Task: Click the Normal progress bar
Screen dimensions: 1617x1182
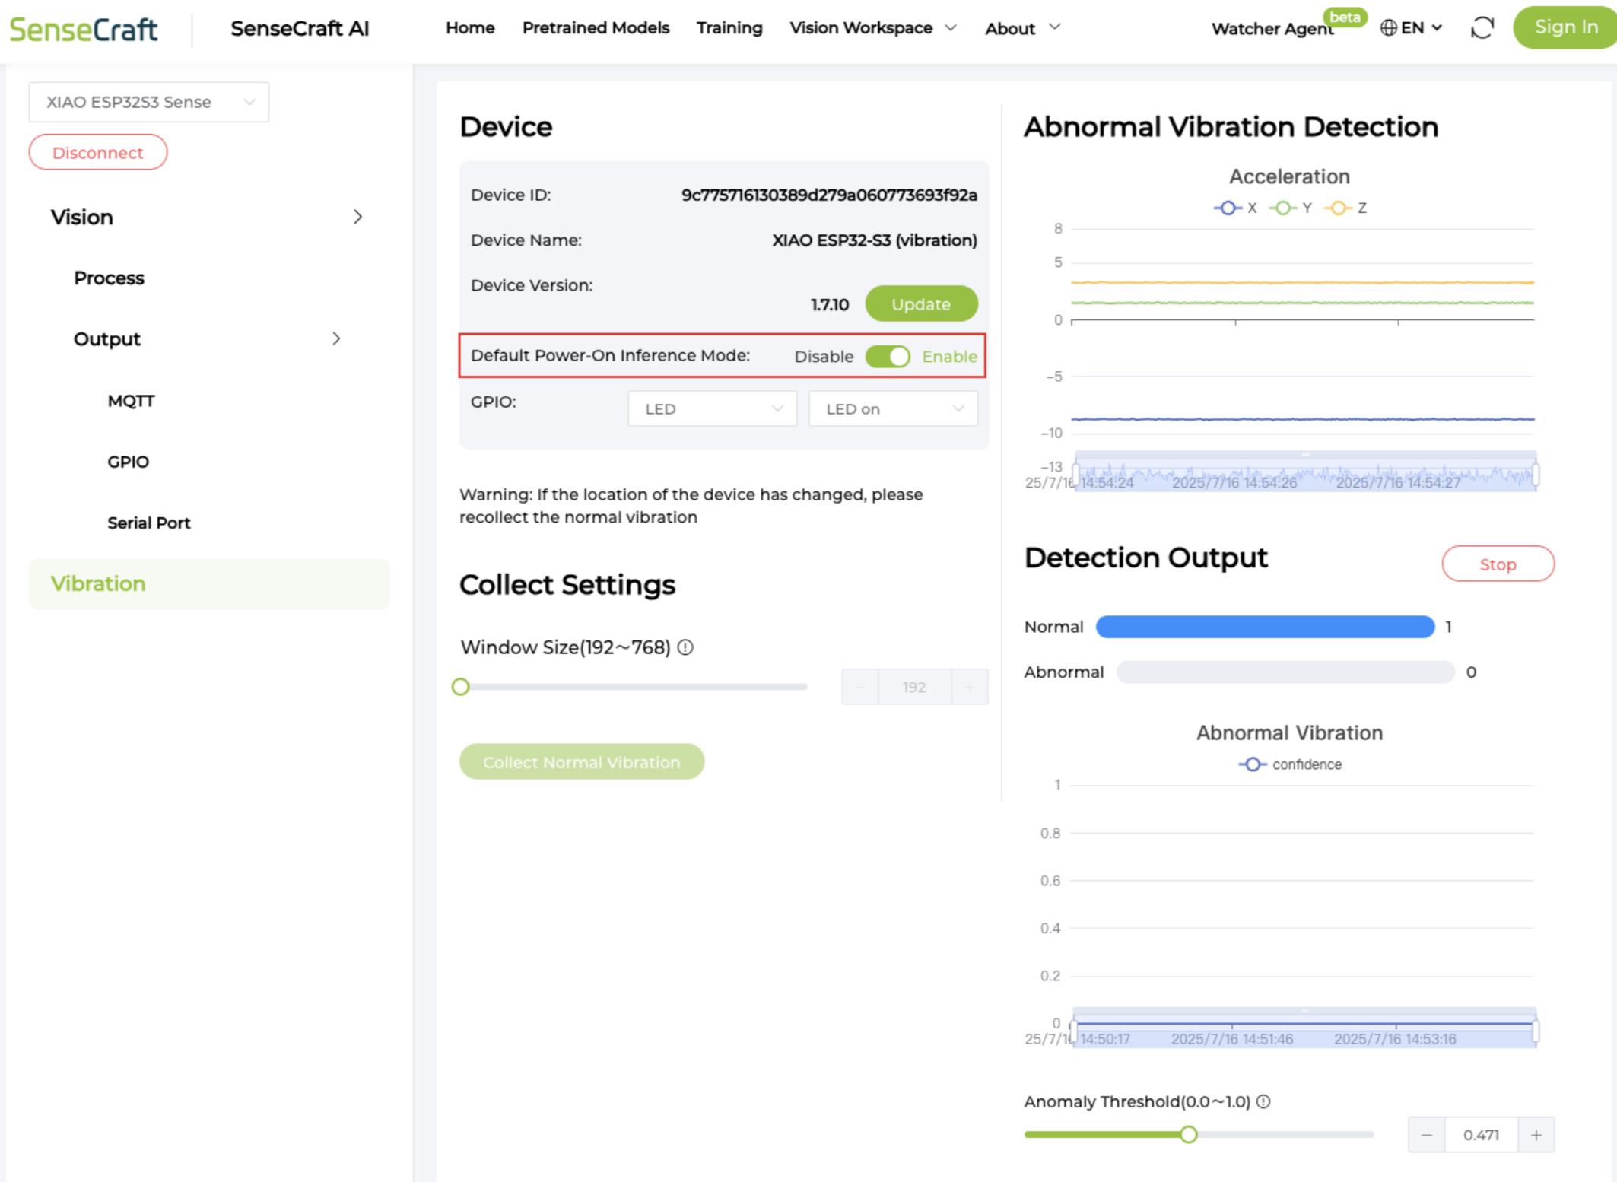Action: click(x=1265, y=627)
